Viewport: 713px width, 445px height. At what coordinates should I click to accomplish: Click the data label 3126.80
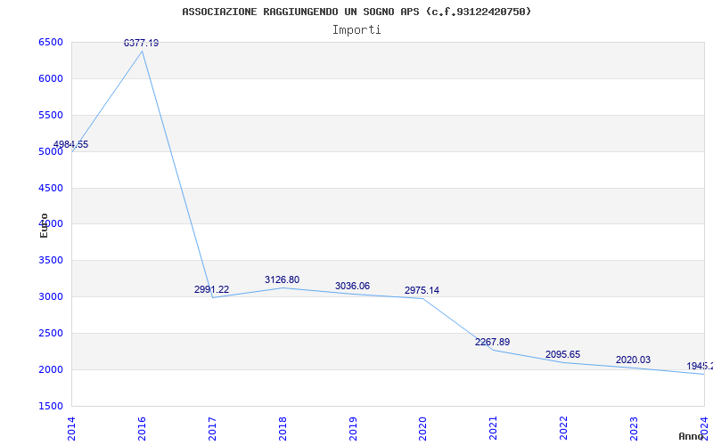point(283,279)
